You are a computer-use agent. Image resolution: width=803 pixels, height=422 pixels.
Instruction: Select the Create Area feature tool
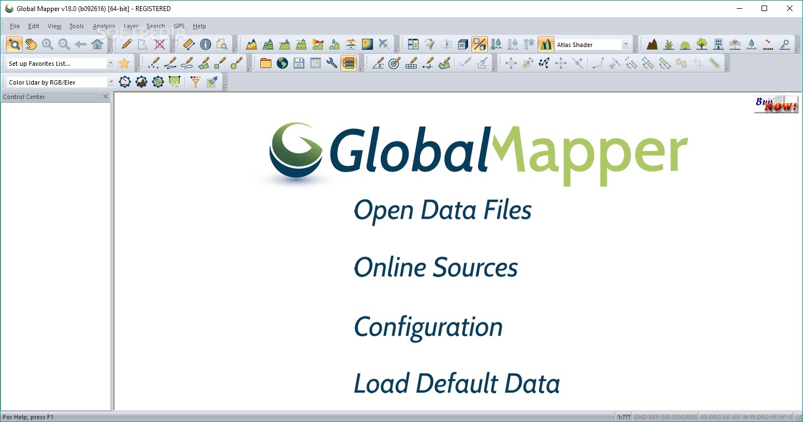click(204, 63)
